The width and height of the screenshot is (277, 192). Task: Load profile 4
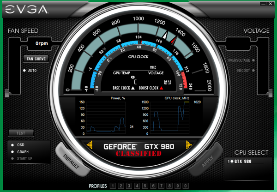[x=137, y=186]
